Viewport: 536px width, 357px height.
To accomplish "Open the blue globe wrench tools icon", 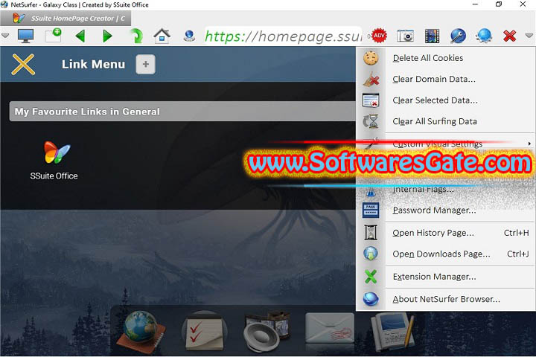I will point(458,36).
